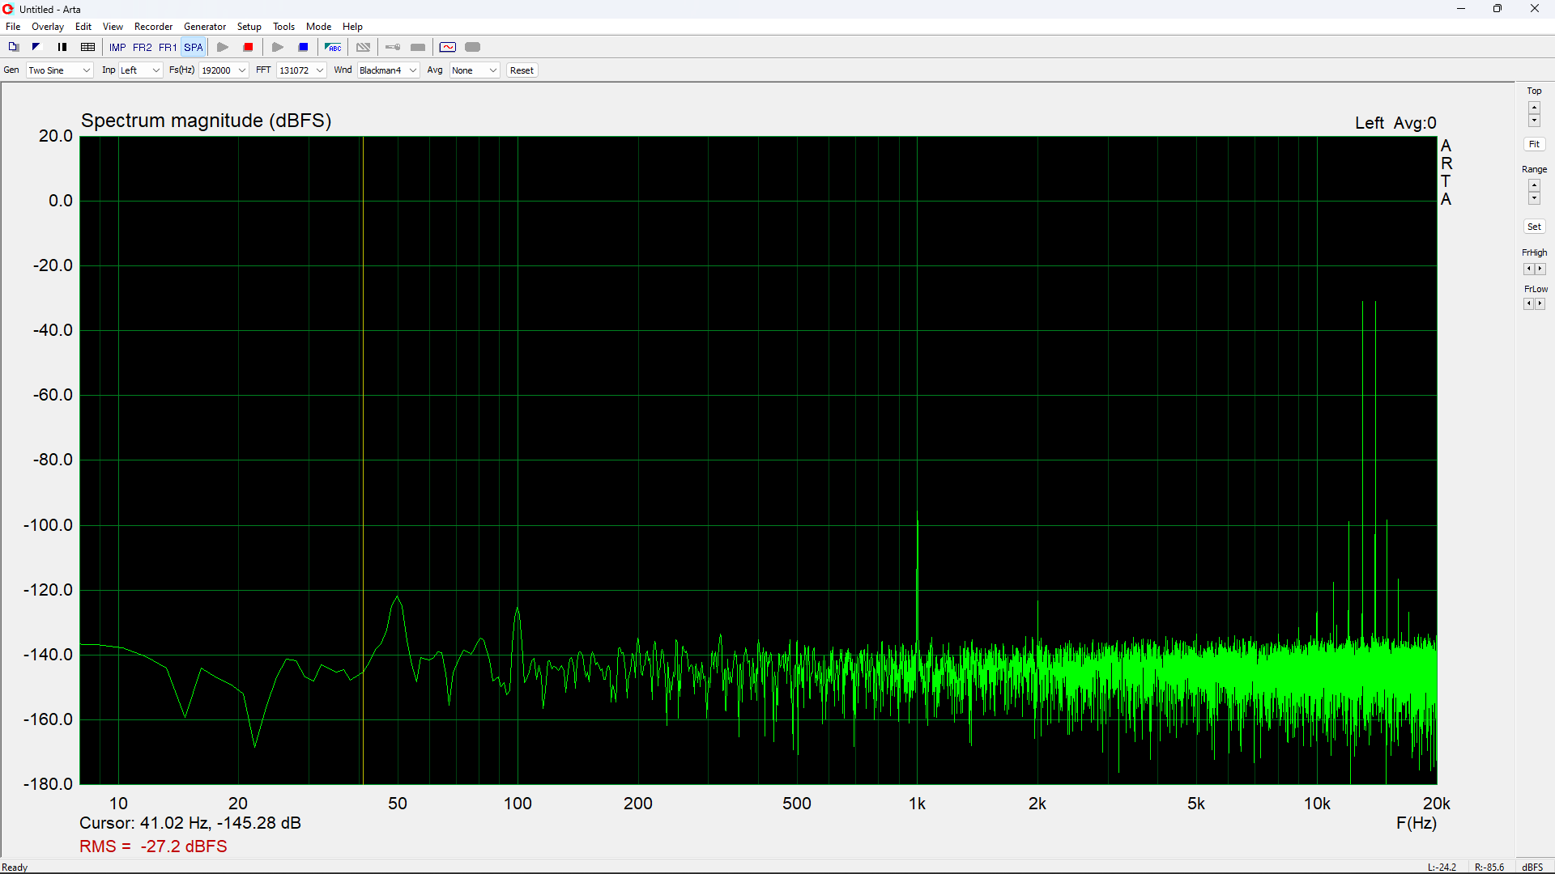The image size is (1555, 874).
Task: Click the Arta app icon in title bar
Action: point(8,9)
